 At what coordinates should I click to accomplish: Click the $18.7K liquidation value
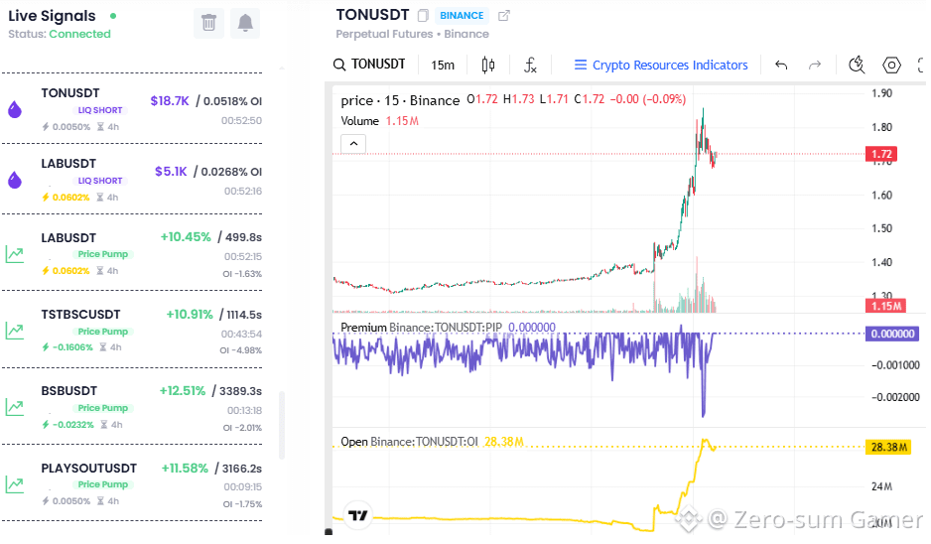coord(169,101)
